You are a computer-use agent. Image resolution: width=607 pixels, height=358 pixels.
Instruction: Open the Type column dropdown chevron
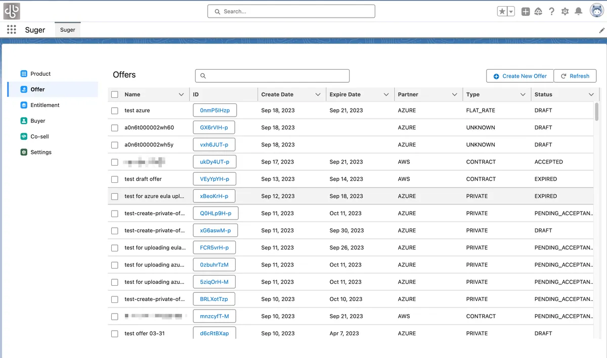[x=523, y=94]
